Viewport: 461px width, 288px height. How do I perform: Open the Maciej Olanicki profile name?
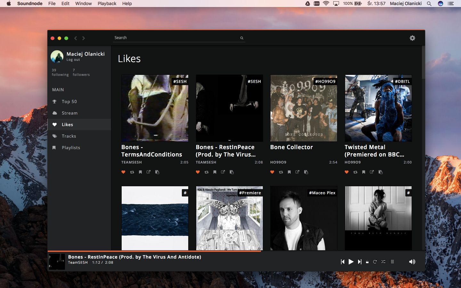click(x=85, y=54)
